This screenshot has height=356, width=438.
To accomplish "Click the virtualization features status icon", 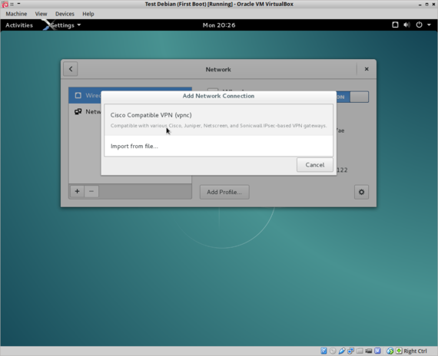I will click(x=377, y=351).
